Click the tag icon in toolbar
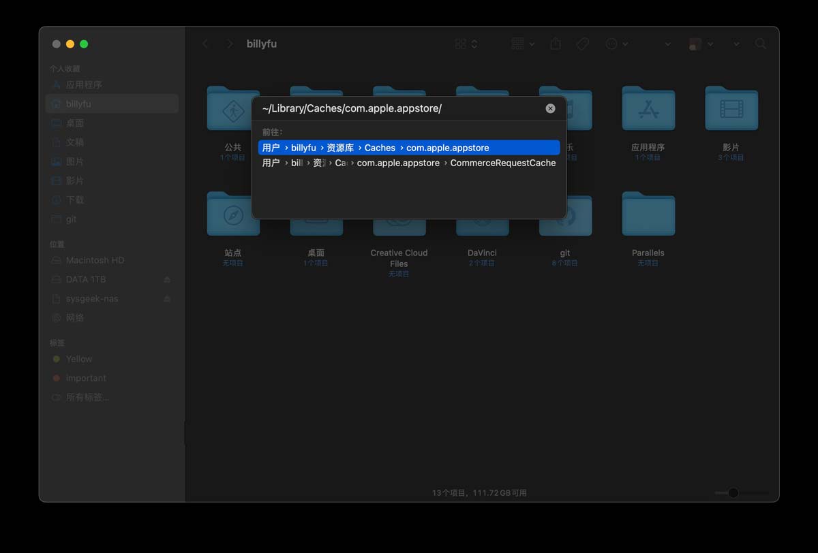The width and height of the screenshot is (818, 553). point(582,44)
